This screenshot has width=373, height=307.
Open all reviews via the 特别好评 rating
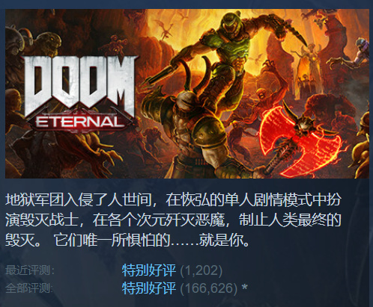pyautogui.click(x=149, y=288)
